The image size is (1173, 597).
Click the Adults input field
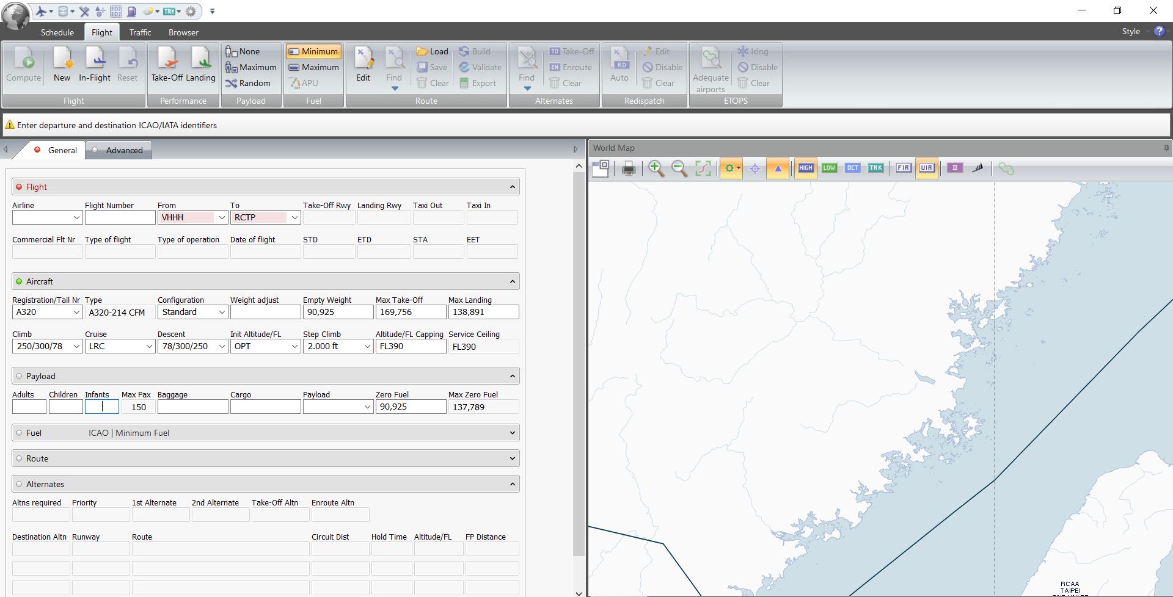pos(29,407)
